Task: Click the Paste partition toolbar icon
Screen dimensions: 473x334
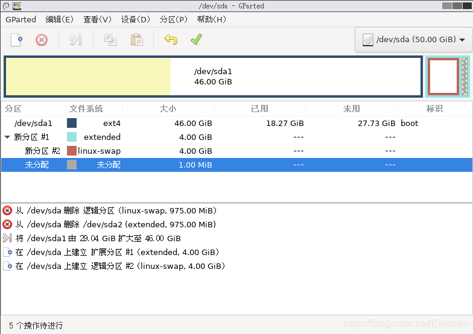Action: pos(136,40)
